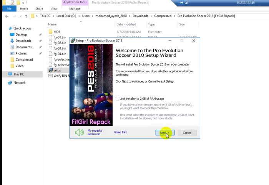Image resolution: width=269 pixels, height=185 pixels.
Task: Expand chevron after mohamed_ayesh_2018 breadcrumb
Action: 130,16
